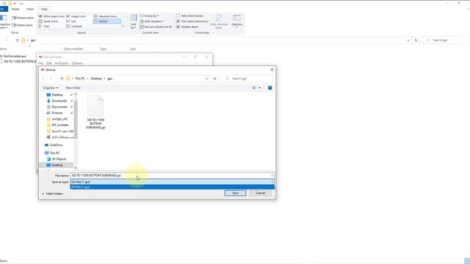Click Save button in dialog
This screenshot has width=470, height=264.
(235, 193)
